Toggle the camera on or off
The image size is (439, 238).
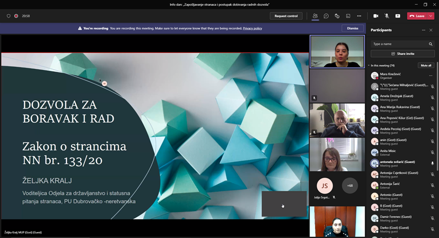pyautogui.click(x=376, y=16)
